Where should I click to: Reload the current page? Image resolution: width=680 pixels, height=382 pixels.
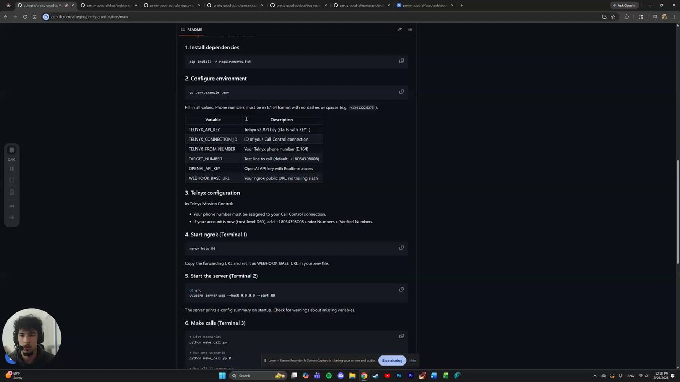(x=24, y=16)
